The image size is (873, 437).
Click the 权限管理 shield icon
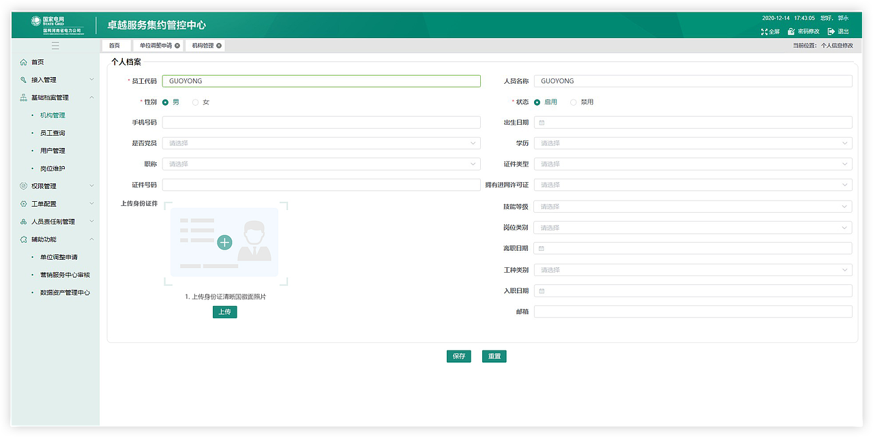24,186
